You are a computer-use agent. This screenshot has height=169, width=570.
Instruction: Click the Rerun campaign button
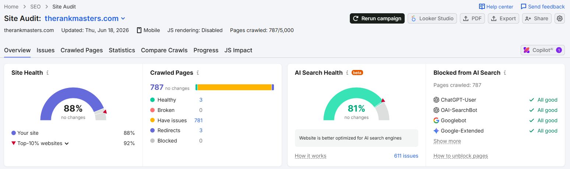(x=377, y=18)
